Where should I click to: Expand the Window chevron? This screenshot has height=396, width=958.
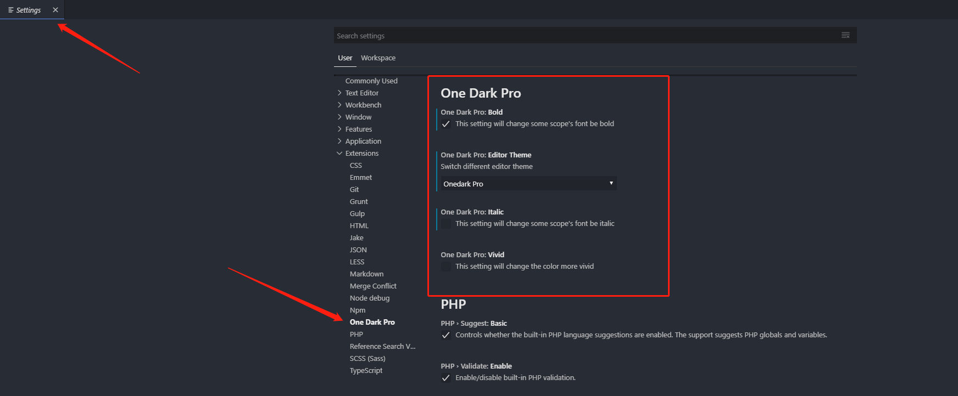click(339, 117)
